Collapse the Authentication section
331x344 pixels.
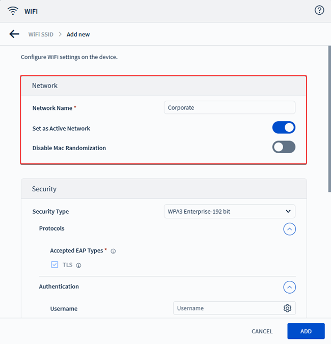click(289, 287)
